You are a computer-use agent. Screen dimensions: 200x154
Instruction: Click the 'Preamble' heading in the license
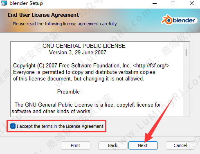(x=68, y=92)
